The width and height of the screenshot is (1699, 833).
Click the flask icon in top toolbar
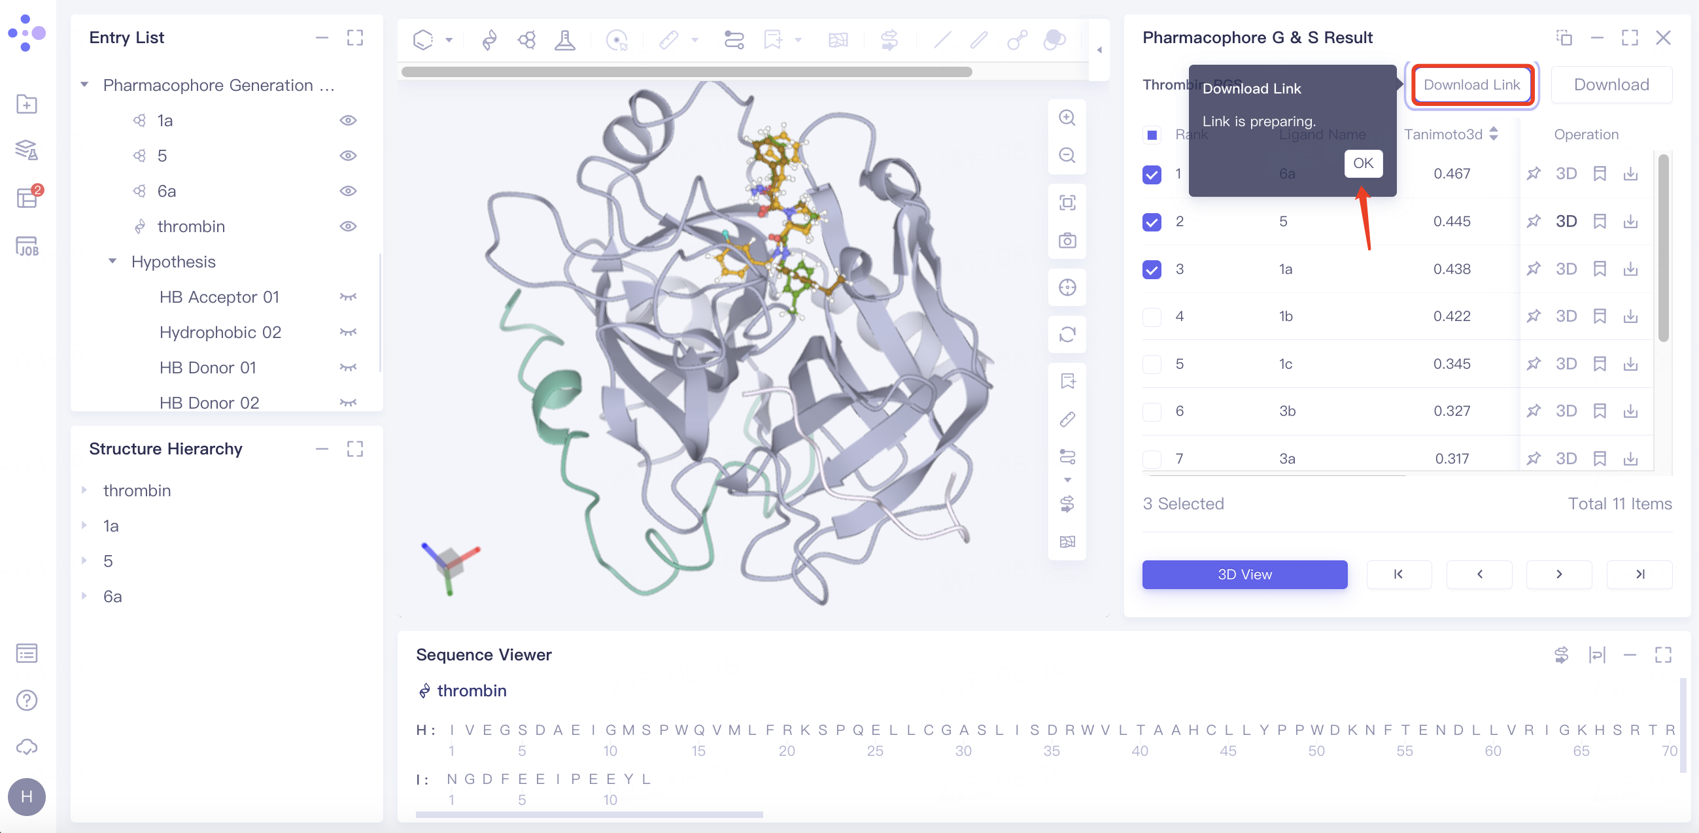pos(564,40)
